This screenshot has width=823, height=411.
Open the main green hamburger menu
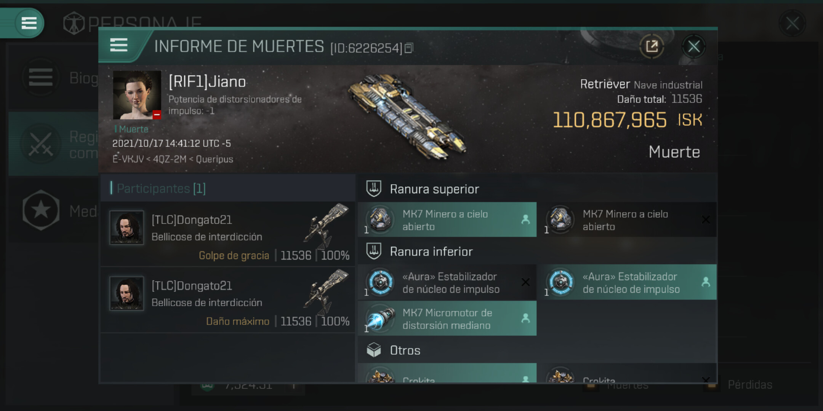pos(29,23)
